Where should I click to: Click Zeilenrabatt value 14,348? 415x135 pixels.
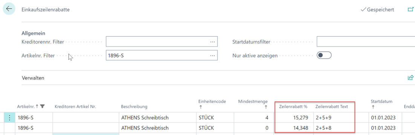[x=301, y=128]
